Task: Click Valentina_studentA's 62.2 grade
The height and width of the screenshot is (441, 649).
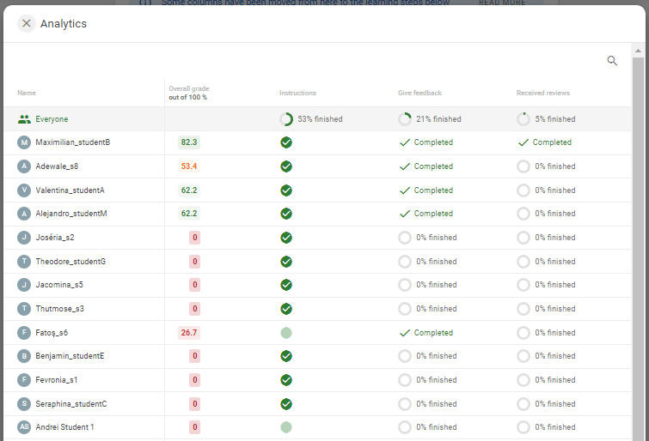Action: 189,190
